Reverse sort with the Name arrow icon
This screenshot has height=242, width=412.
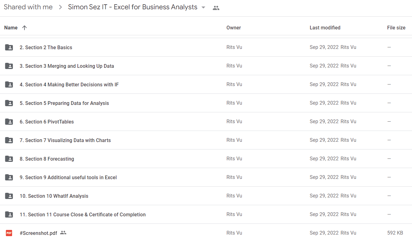pos(24,28)
